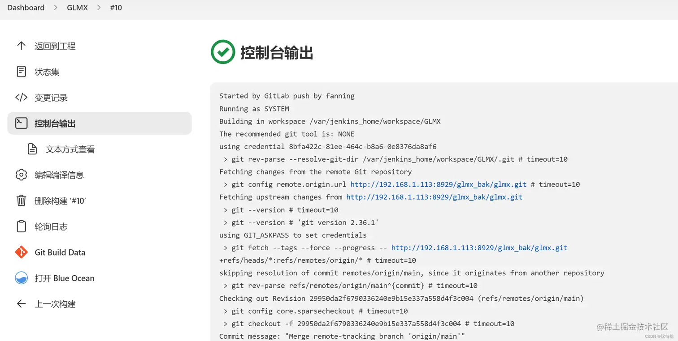Click the left-arrow icon for 上一次构建

(x=21, y=304)
